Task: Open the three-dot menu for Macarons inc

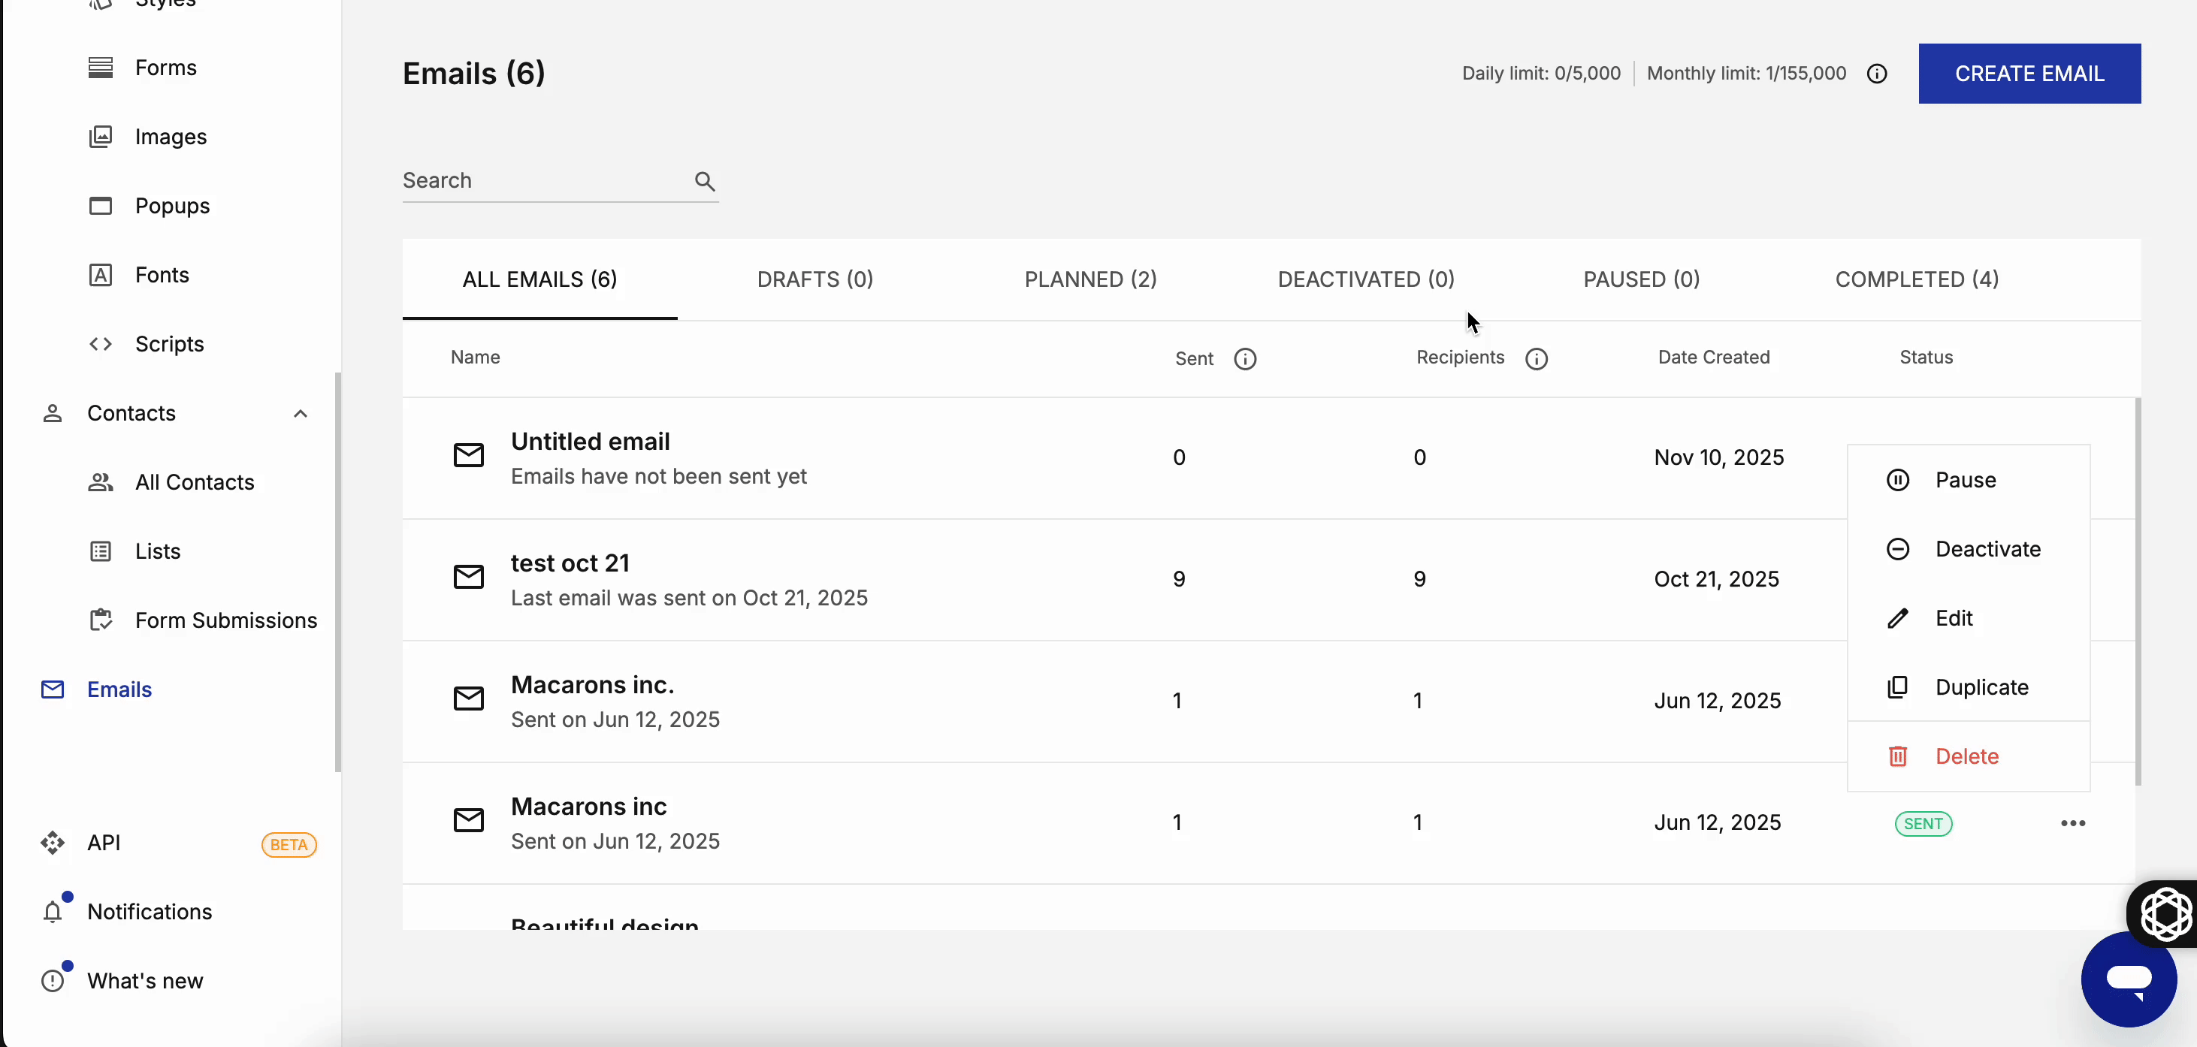Action: point(2072,822)
